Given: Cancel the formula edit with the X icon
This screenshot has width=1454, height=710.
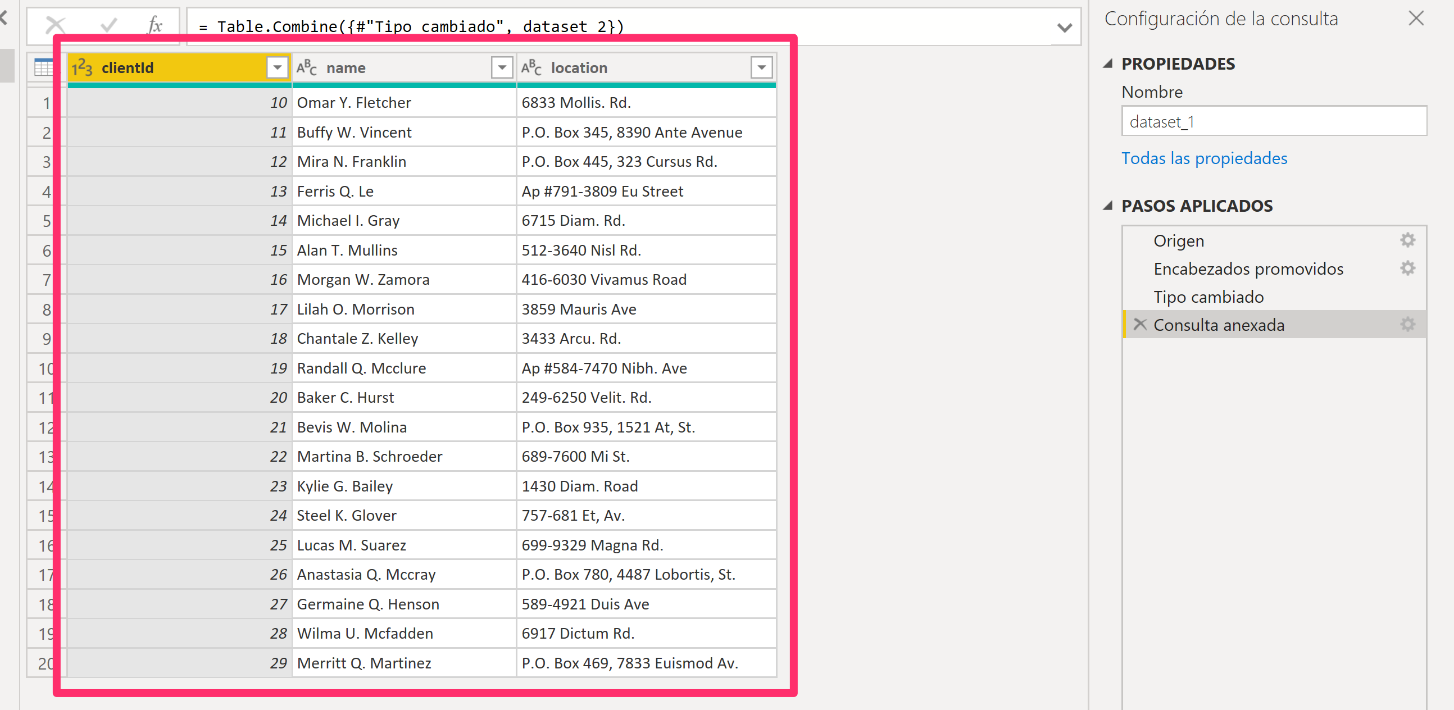Looking at the screenshot, I should pyautogui.click(x=55, y=25).
